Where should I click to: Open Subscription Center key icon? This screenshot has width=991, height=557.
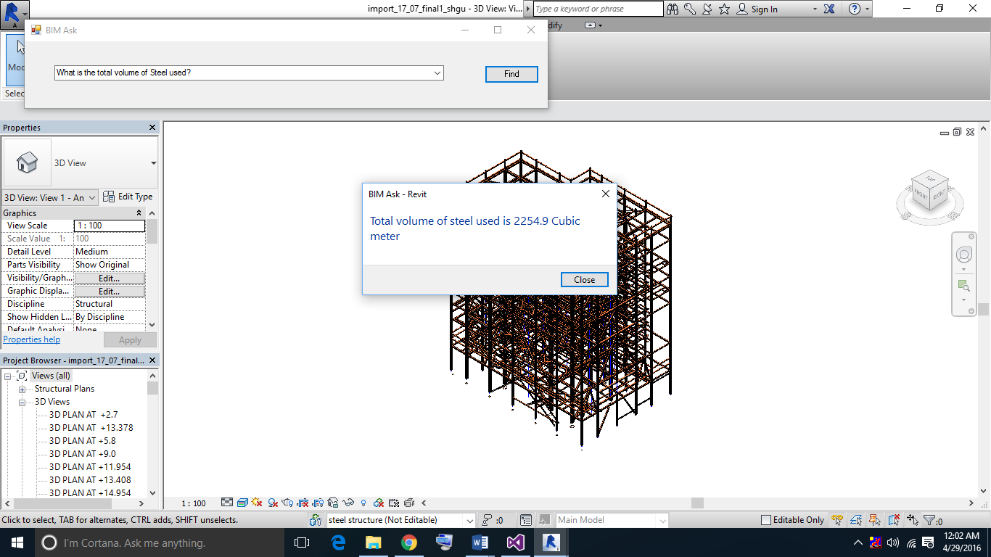[690, 9]
